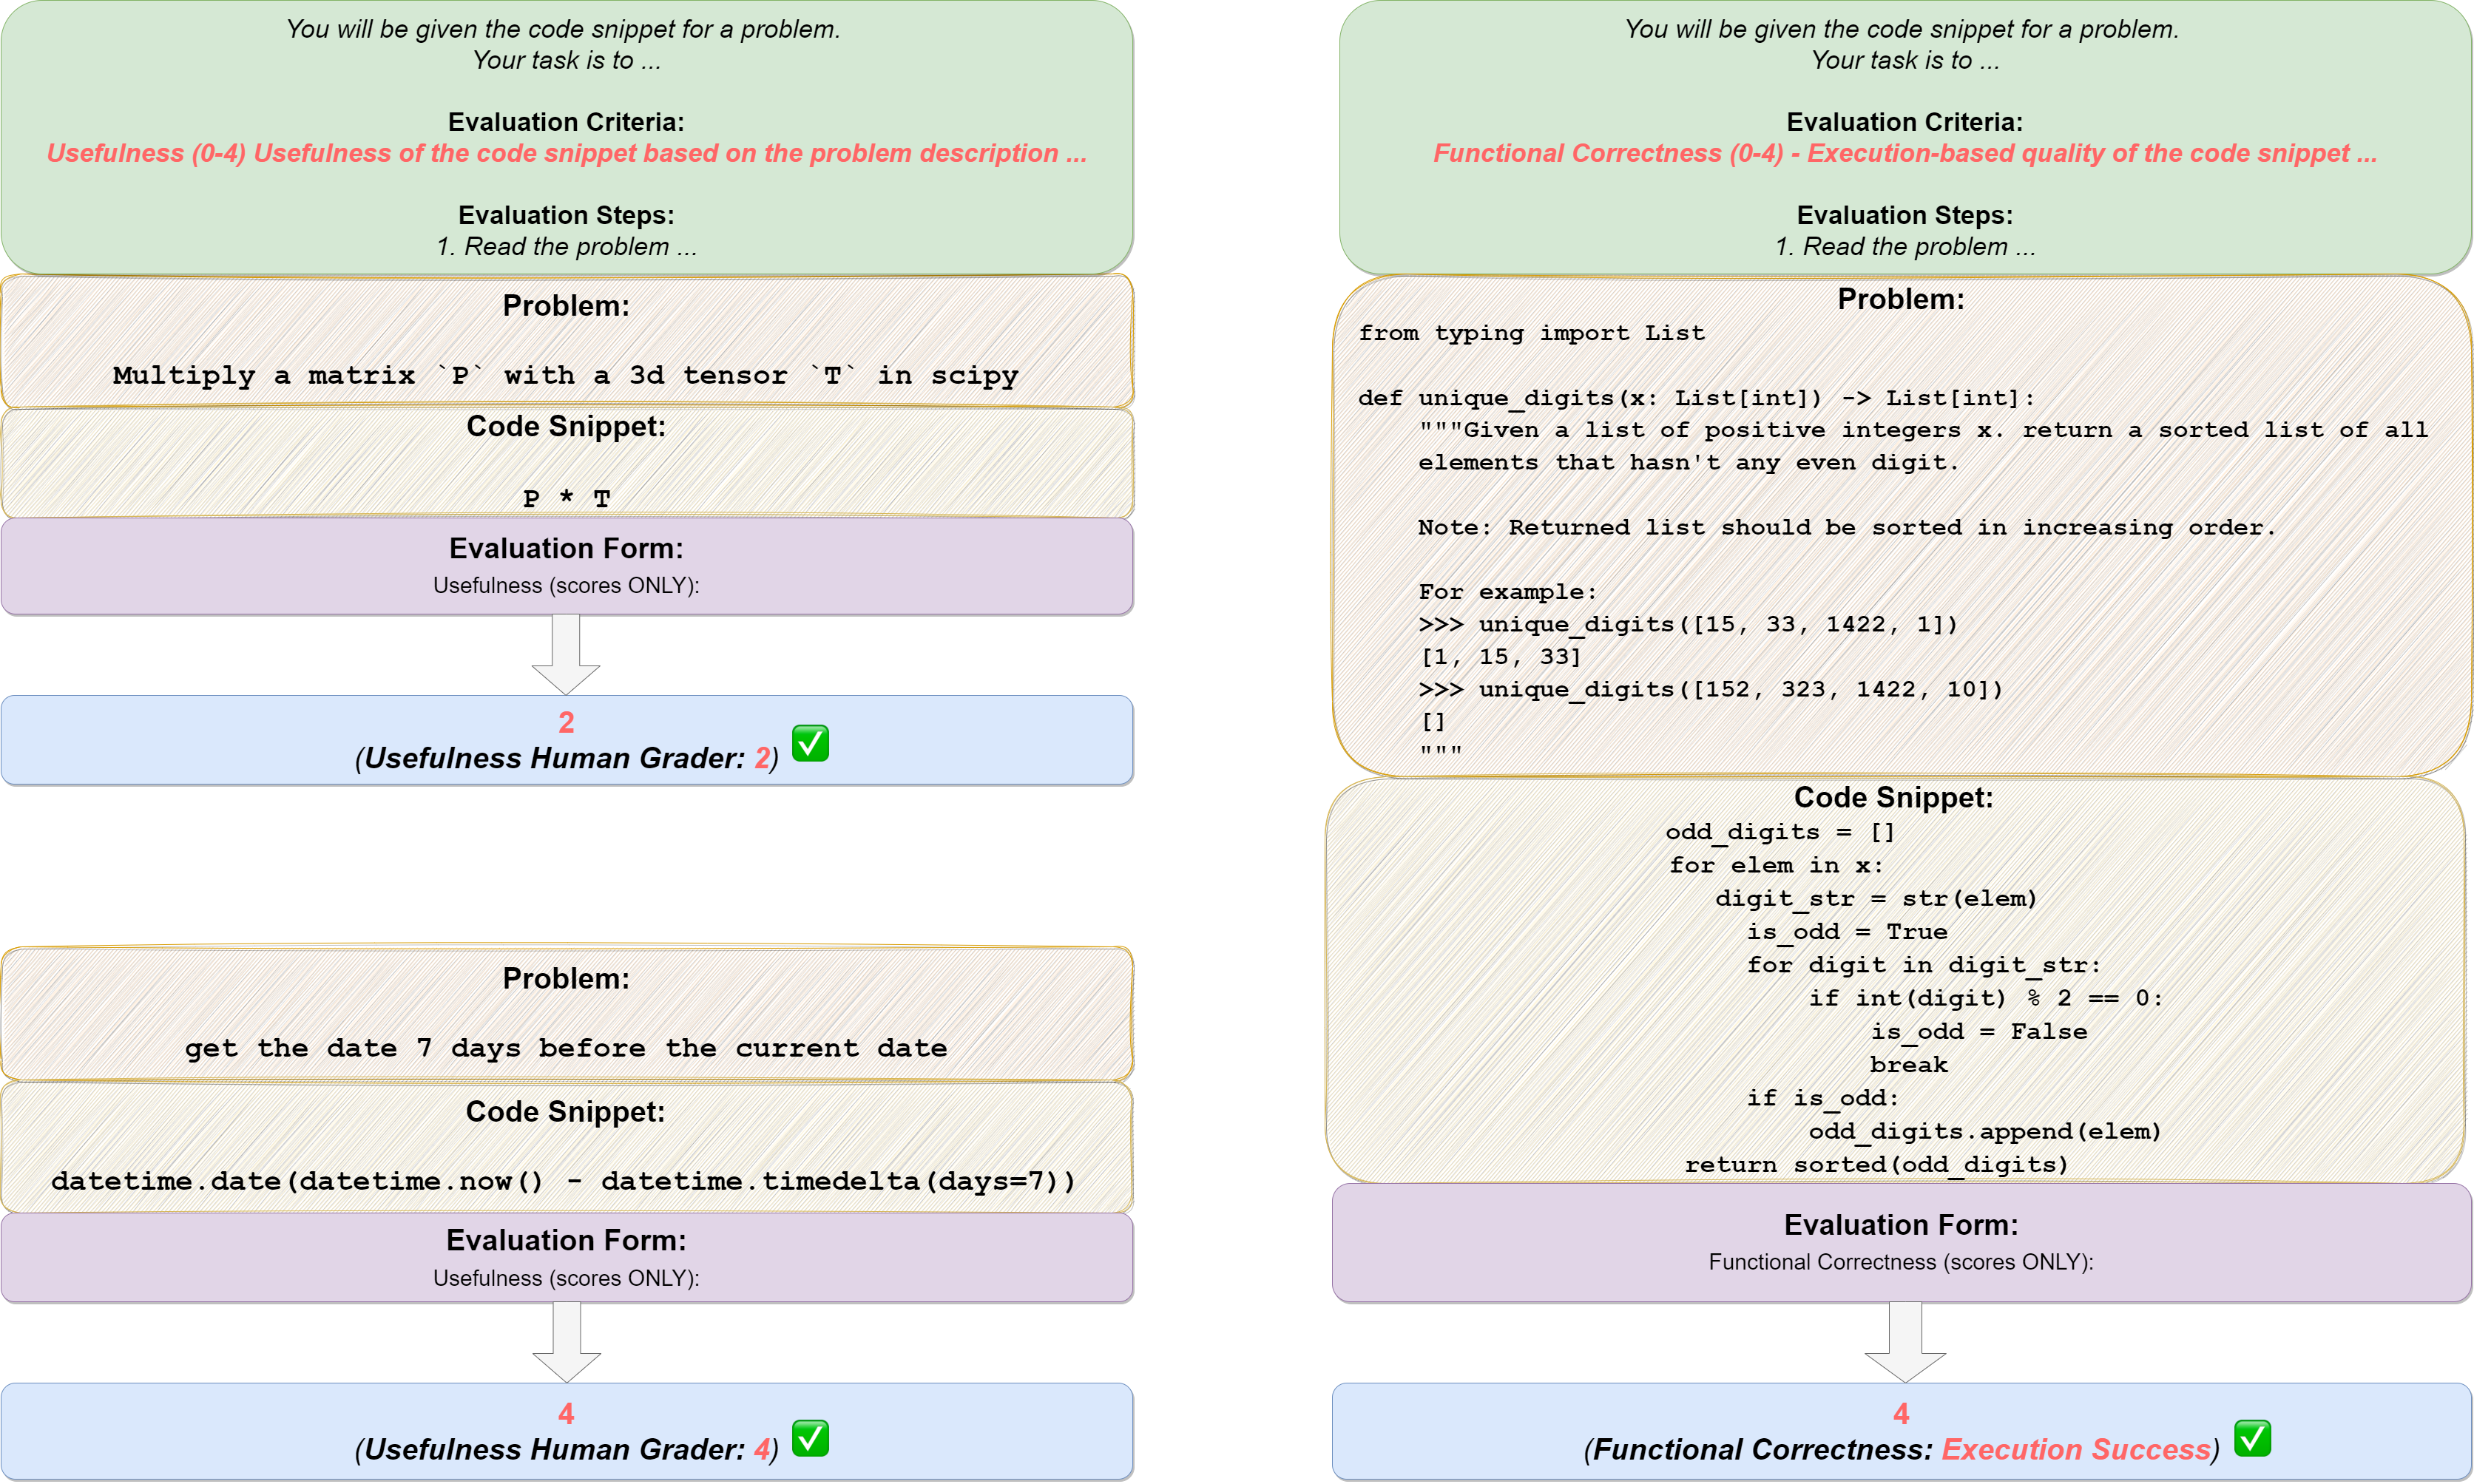Click 'Usefulness (scores ONLY):' below the datetime snippet

[x=566, y=1278]
